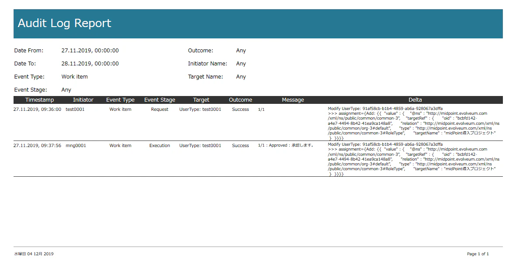Viewport: 523px width, 264px height.
Task: Click the "Outcome" column header
Action: point(240,100)
